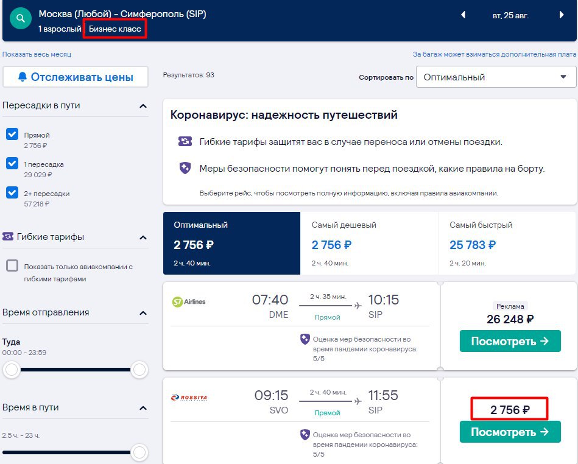Uncheck the Прямой direct flights checkbox
Viewport: 578px width, 464px height.
(12, 134)
